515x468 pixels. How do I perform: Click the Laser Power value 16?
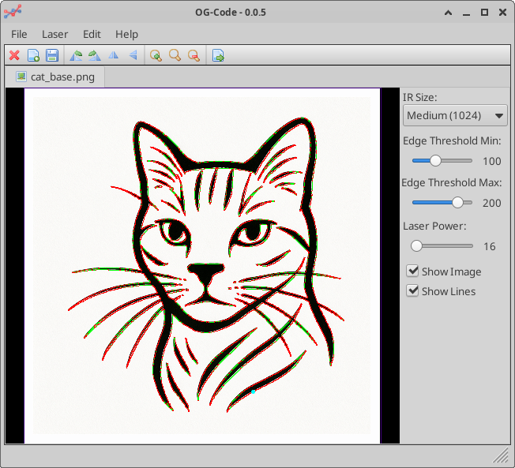point(490,246)
